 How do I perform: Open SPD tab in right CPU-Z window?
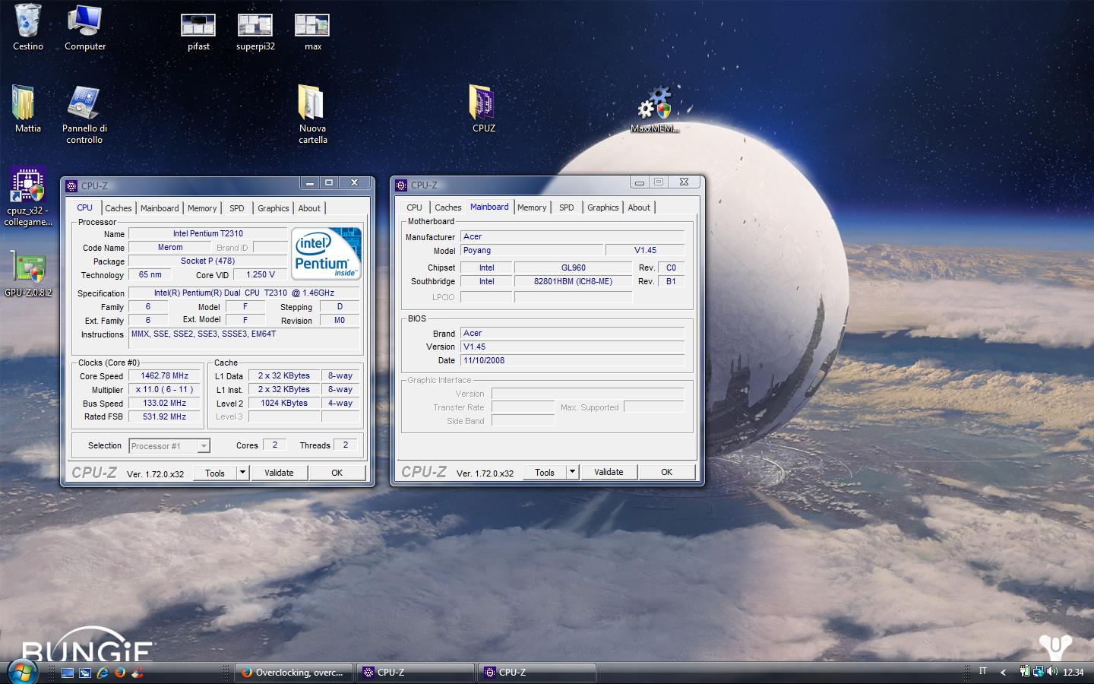click(567, 207)
